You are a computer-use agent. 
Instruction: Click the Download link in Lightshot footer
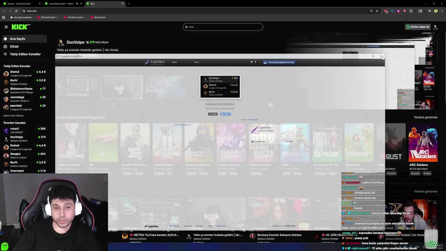click(174, 226)
